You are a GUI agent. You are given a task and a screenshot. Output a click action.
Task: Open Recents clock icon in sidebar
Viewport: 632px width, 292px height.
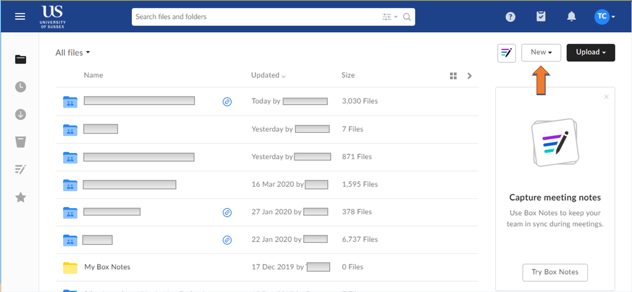pyautogui.click(x=21, y=87)
